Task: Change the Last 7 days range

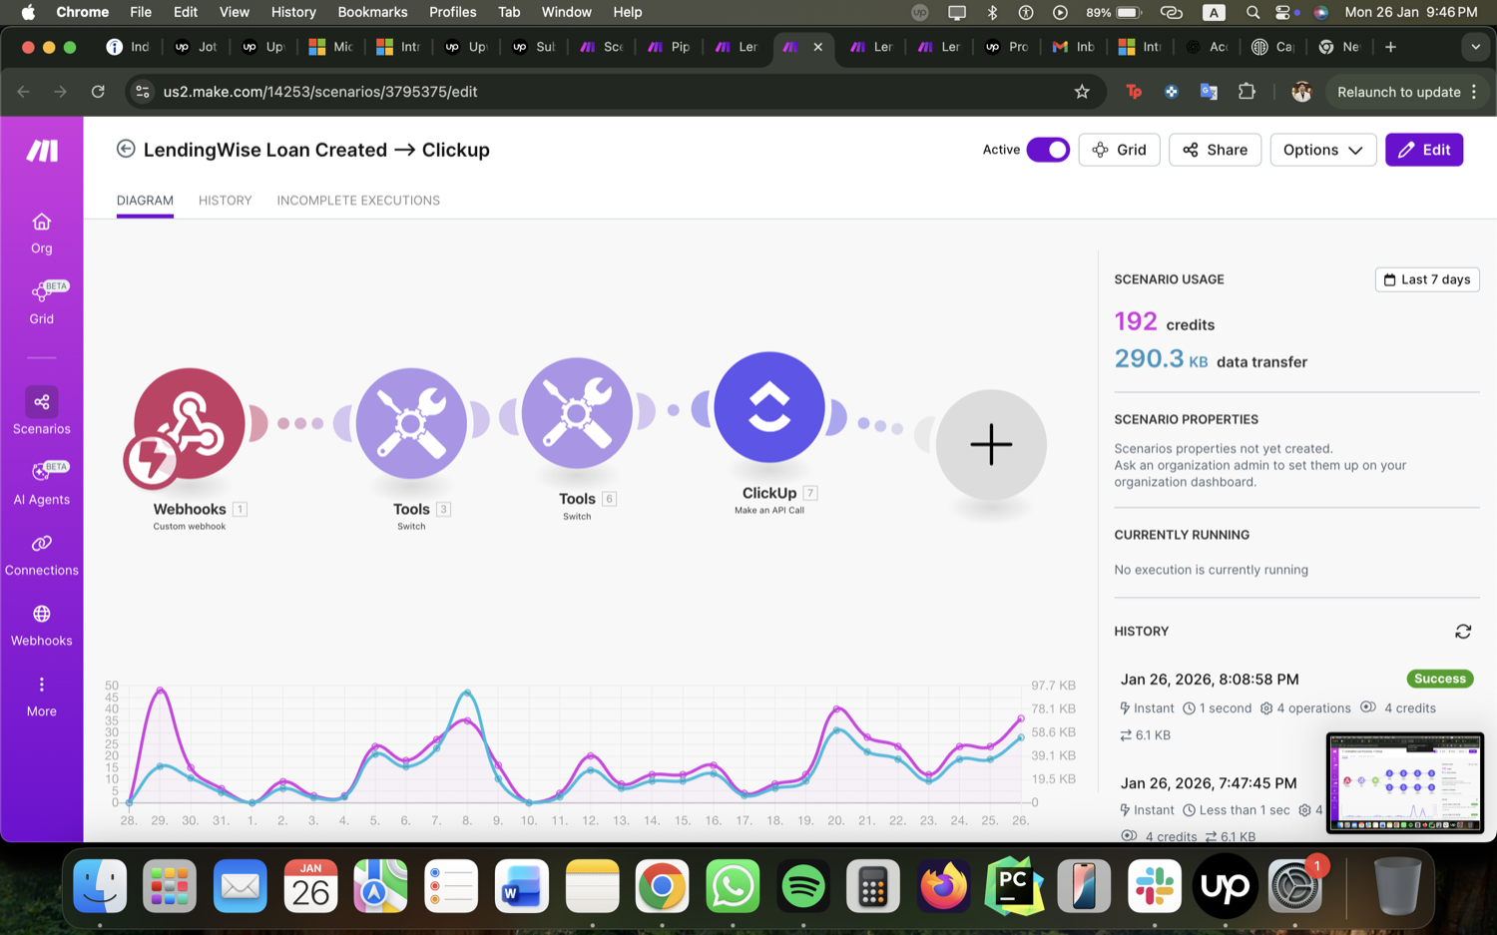Action: click(x=1427, y=279)
